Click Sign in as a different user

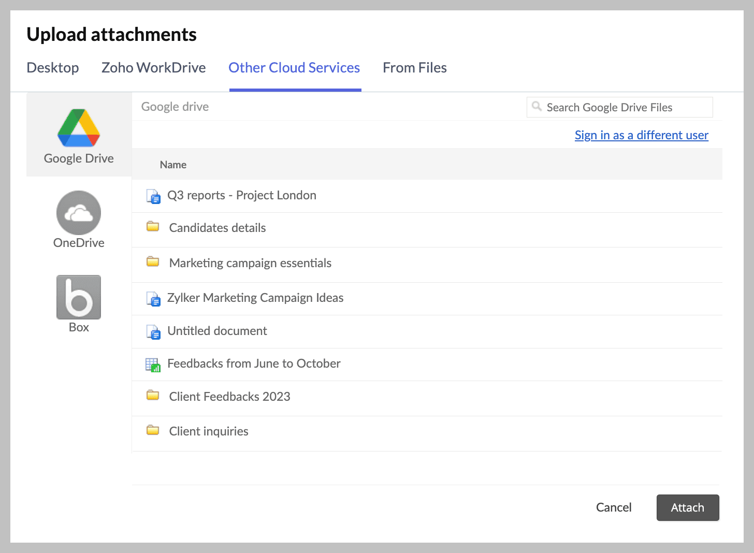[641, 135]
